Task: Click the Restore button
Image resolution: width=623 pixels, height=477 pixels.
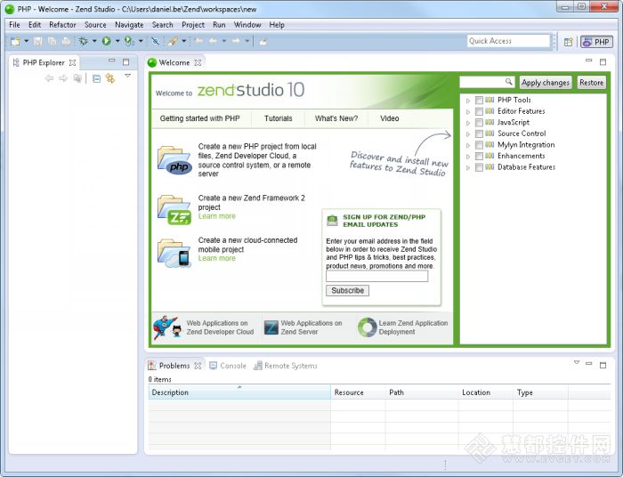Action: pyautogui.click(x=591, y=82)
